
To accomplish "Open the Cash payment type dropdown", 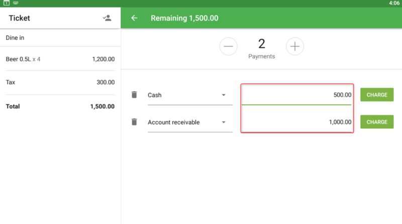I will coord(189,95).
